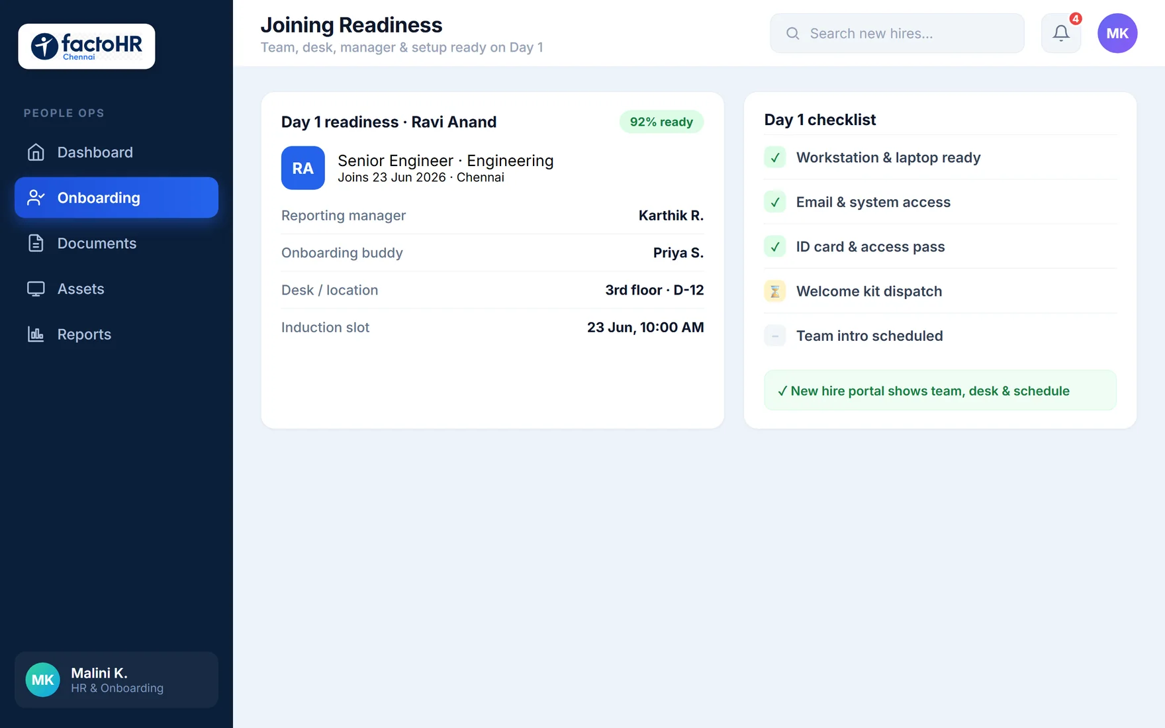Click the red notification count badge

pyautogui.click(x=1076, y=19)
